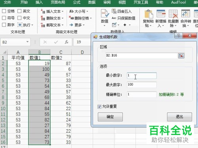198x148 pixels.
Task: Click the 合并转换 icon
Action: (x=186, y=14)
